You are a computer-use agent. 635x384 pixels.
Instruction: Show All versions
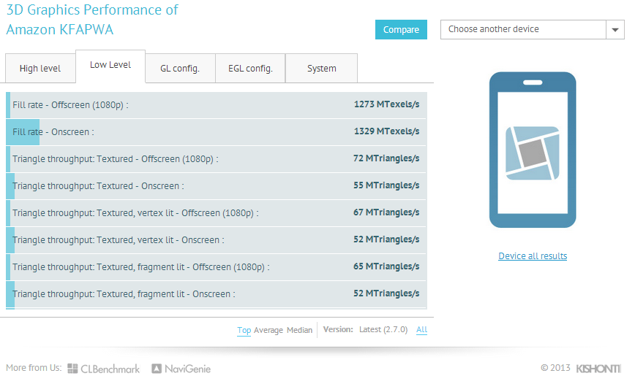(421, 329)
